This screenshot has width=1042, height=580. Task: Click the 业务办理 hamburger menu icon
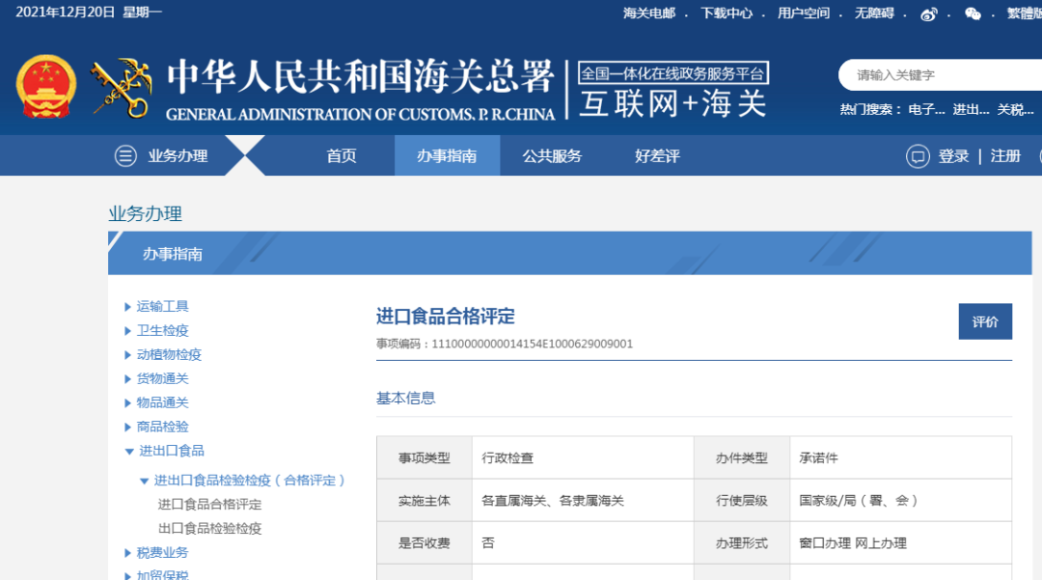pos(125,156)
